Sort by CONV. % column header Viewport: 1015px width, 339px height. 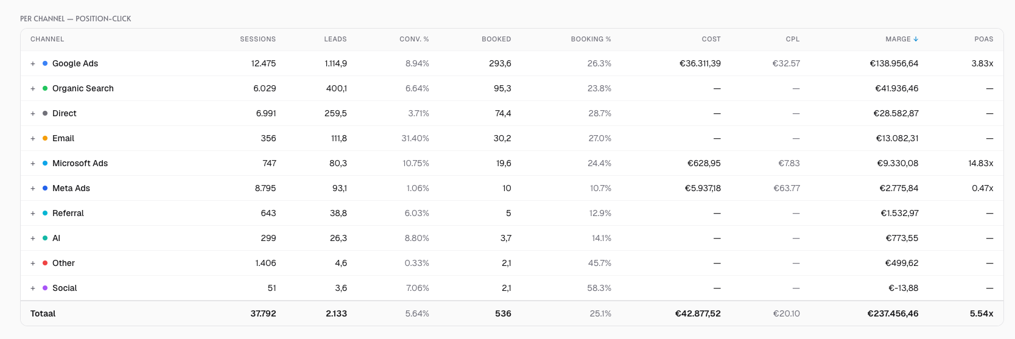point(414,39)
